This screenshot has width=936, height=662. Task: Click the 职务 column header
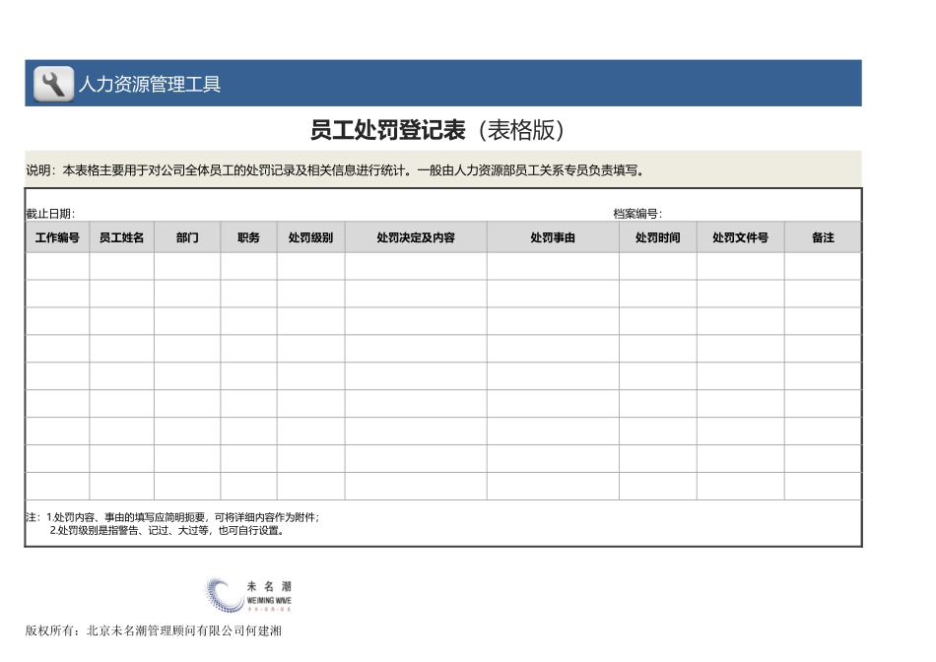[247, 236]
